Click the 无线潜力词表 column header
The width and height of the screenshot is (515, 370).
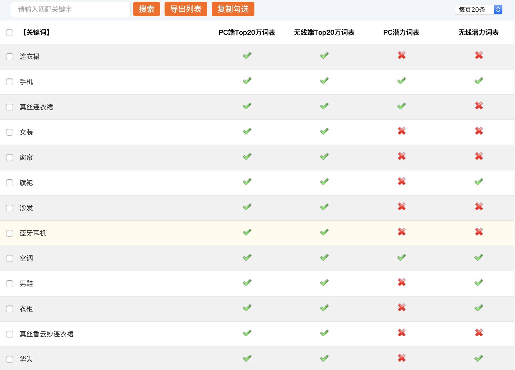(478, 33)
